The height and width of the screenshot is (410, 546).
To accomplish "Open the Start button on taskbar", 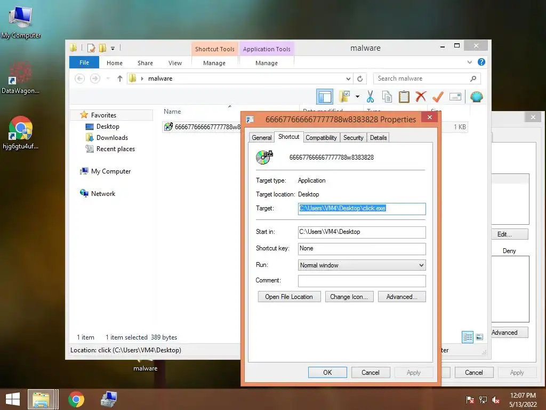I will 13,399.
